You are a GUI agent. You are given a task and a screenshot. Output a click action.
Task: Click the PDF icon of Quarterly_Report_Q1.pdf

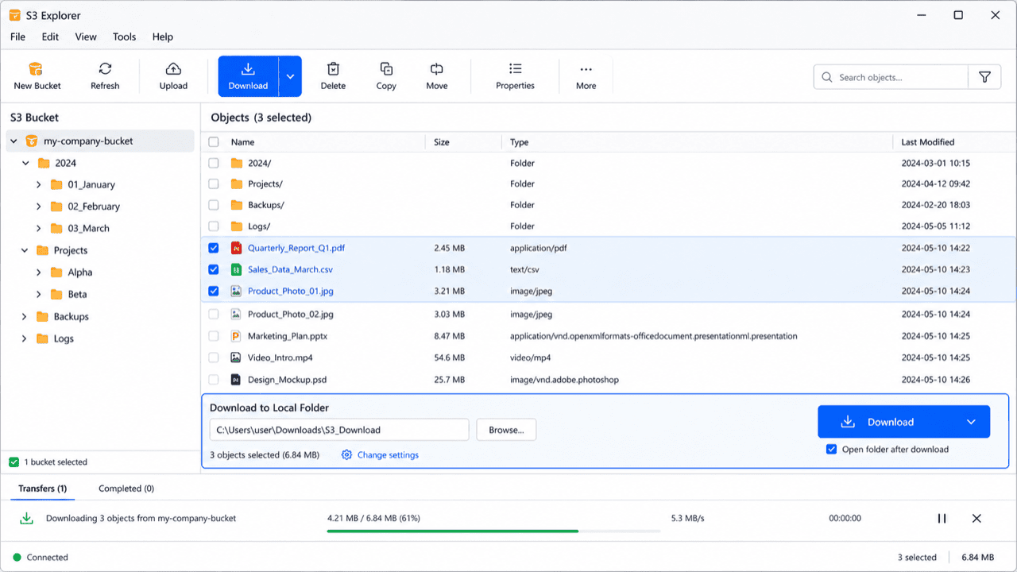click(236, 248)
